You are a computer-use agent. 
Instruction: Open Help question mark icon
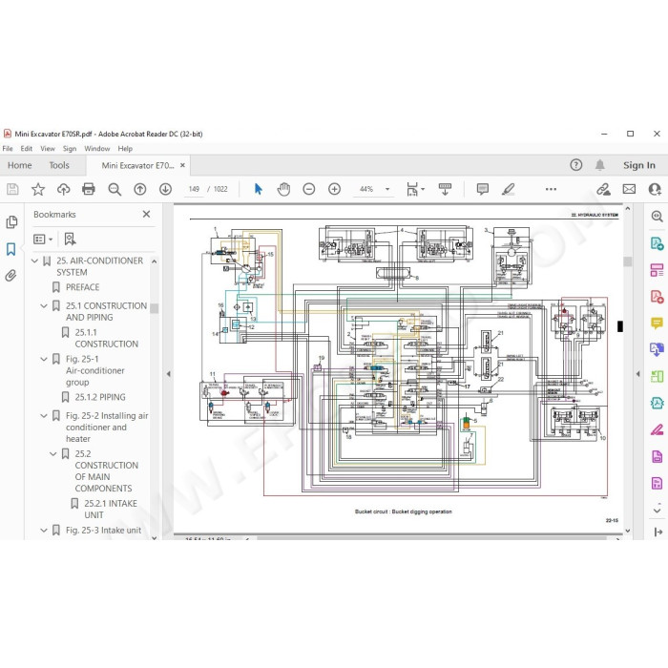[x=576, y=165]
